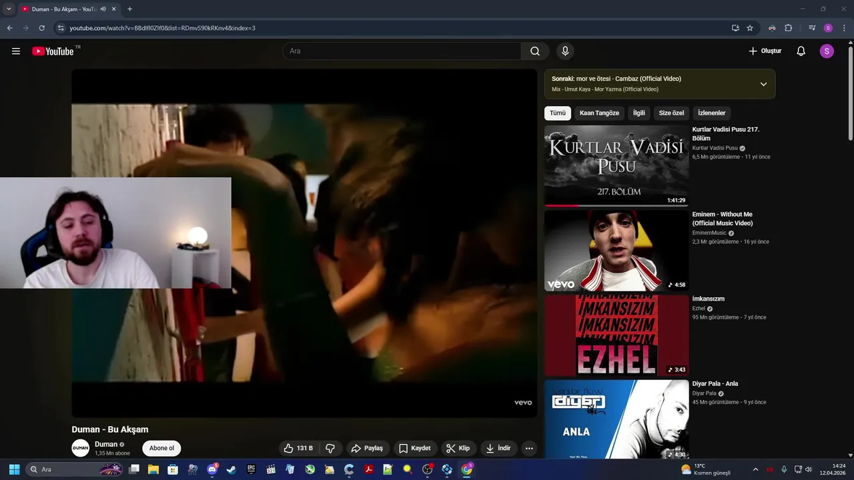Dislike the video with thumbs down
This screenshot has height=480, width=854.
[330, 448]
